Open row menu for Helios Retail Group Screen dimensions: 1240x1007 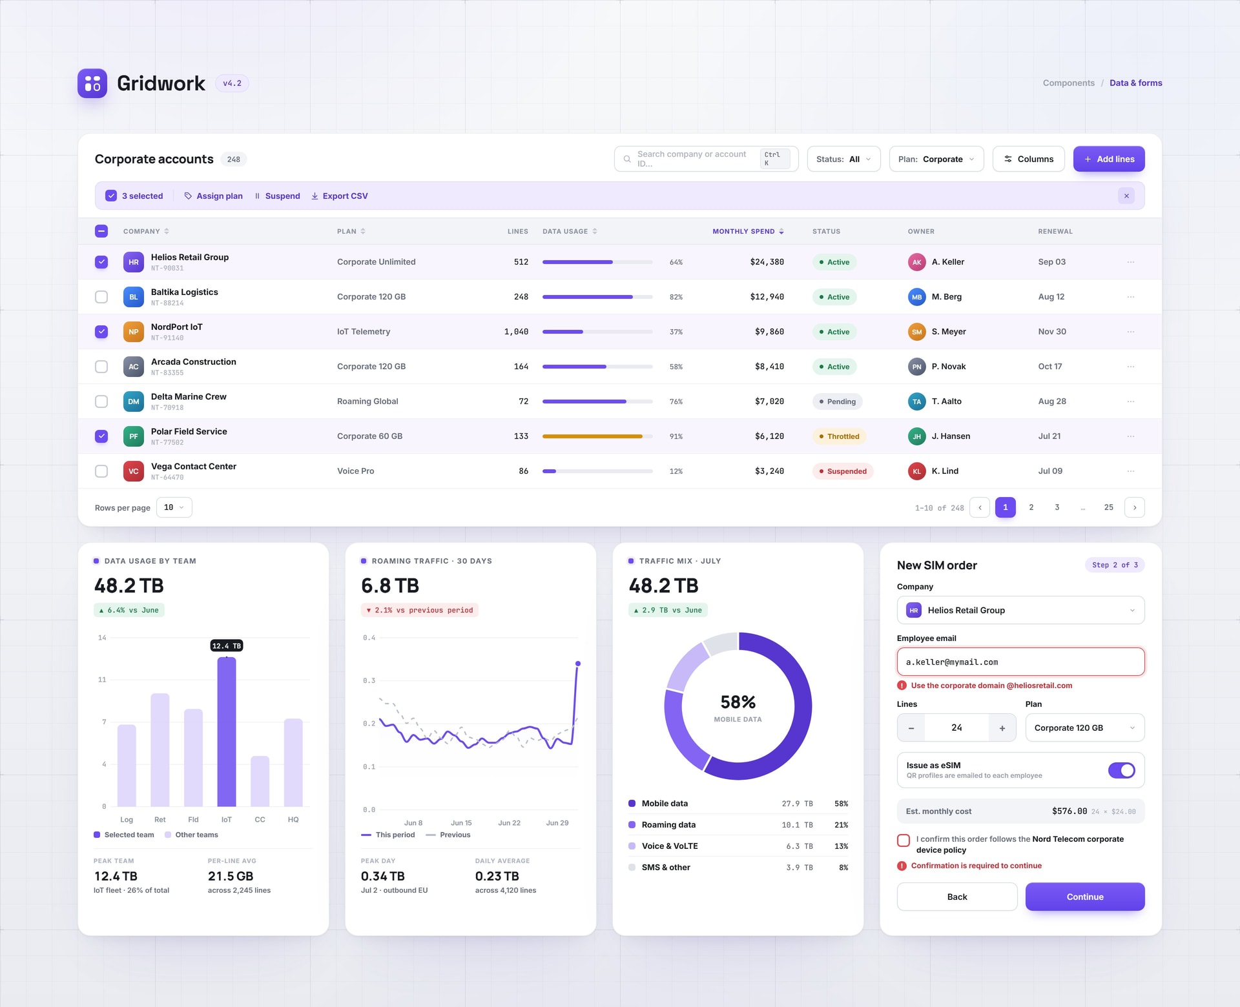1131,262
